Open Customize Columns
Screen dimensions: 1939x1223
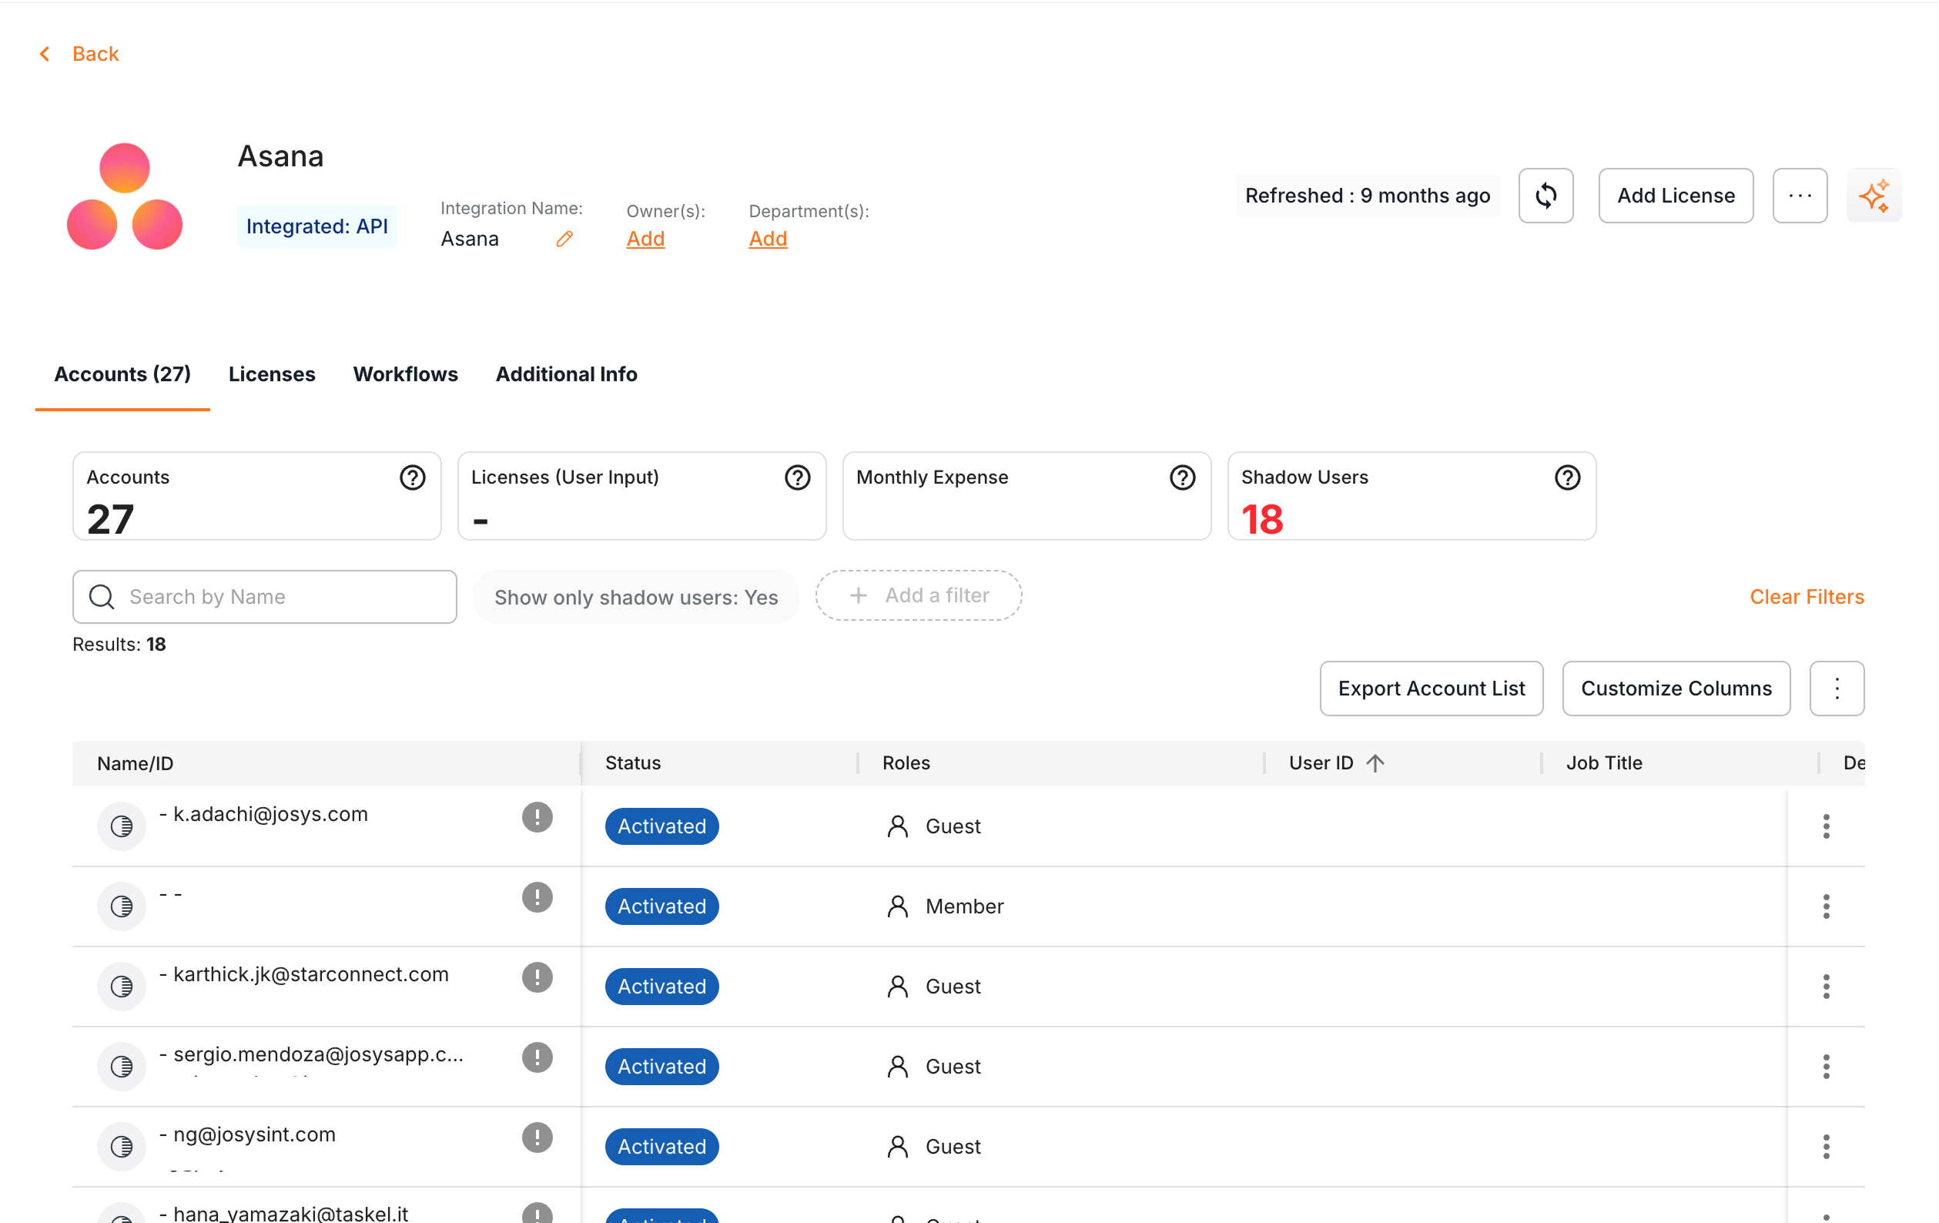pyautogui.click(x=1676, y=689)
